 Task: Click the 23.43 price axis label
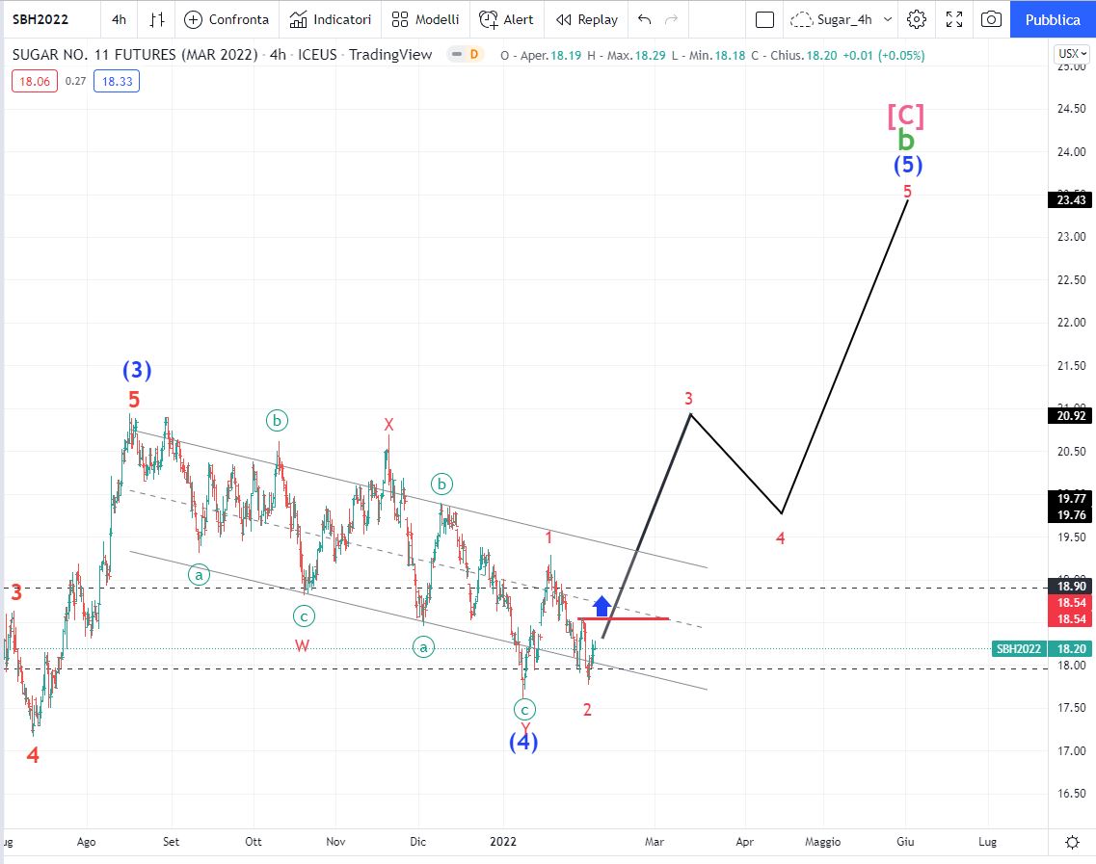tap(1071, 200)
